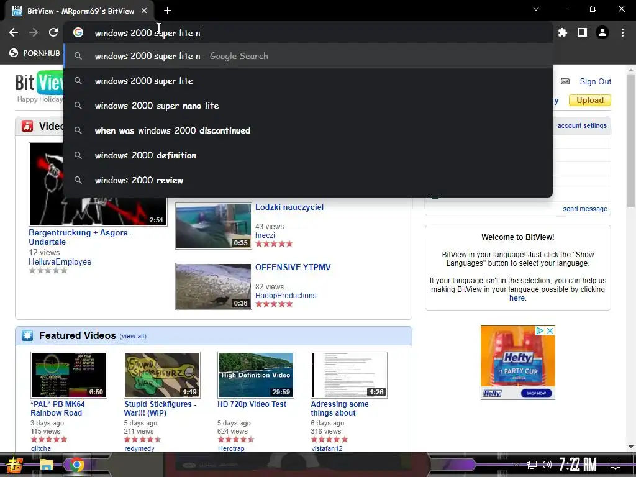This screenshot has height=477, width=636.
Task: Visit redymedy channel link
Action: coord(139,448)
